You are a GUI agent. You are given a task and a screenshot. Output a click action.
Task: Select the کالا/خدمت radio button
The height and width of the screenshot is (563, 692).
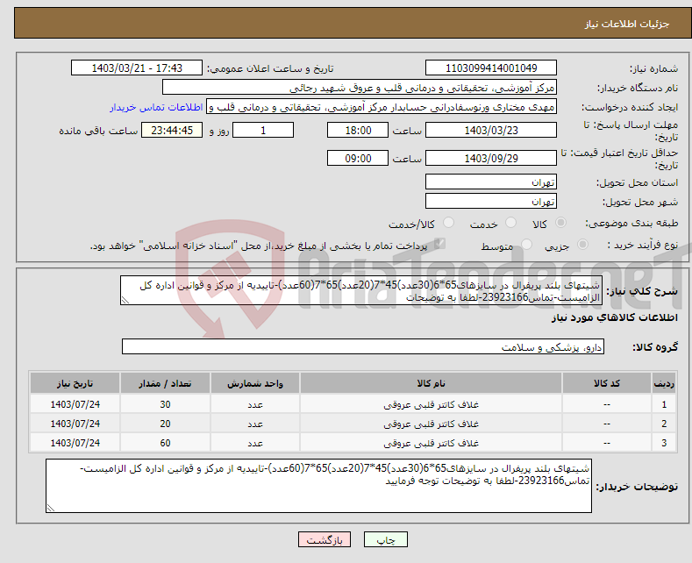point(448,223)
